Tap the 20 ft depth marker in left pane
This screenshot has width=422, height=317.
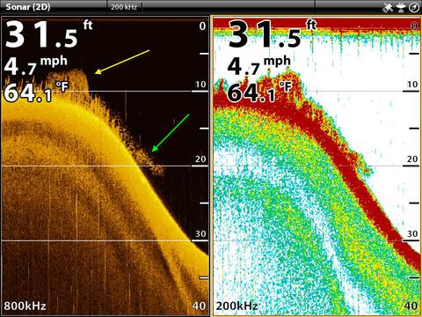200,159
